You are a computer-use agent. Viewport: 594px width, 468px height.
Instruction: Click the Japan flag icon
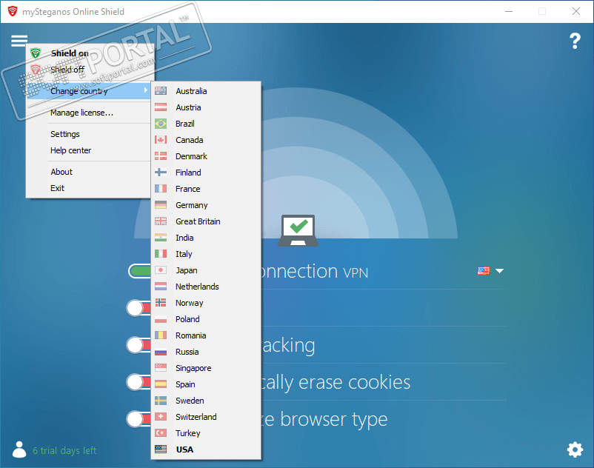161,270
